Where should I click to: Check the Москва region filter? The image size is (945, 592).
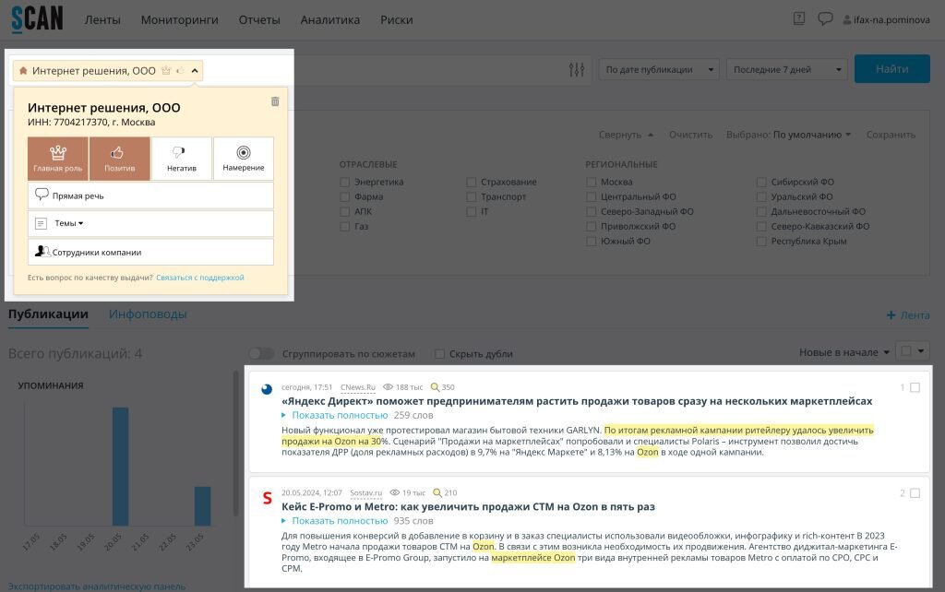pyautogui.click(x=592, y=182)
